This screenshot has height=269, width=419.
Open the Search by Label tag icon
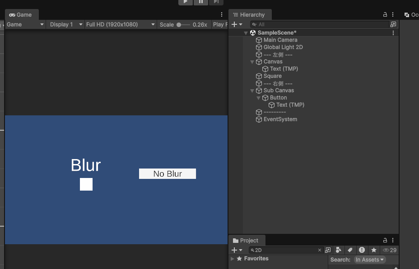point(350,250)
